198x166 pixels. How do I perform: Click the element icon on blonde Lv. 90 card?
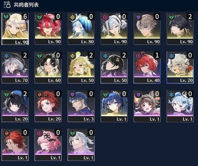click(x=6, y=17)
